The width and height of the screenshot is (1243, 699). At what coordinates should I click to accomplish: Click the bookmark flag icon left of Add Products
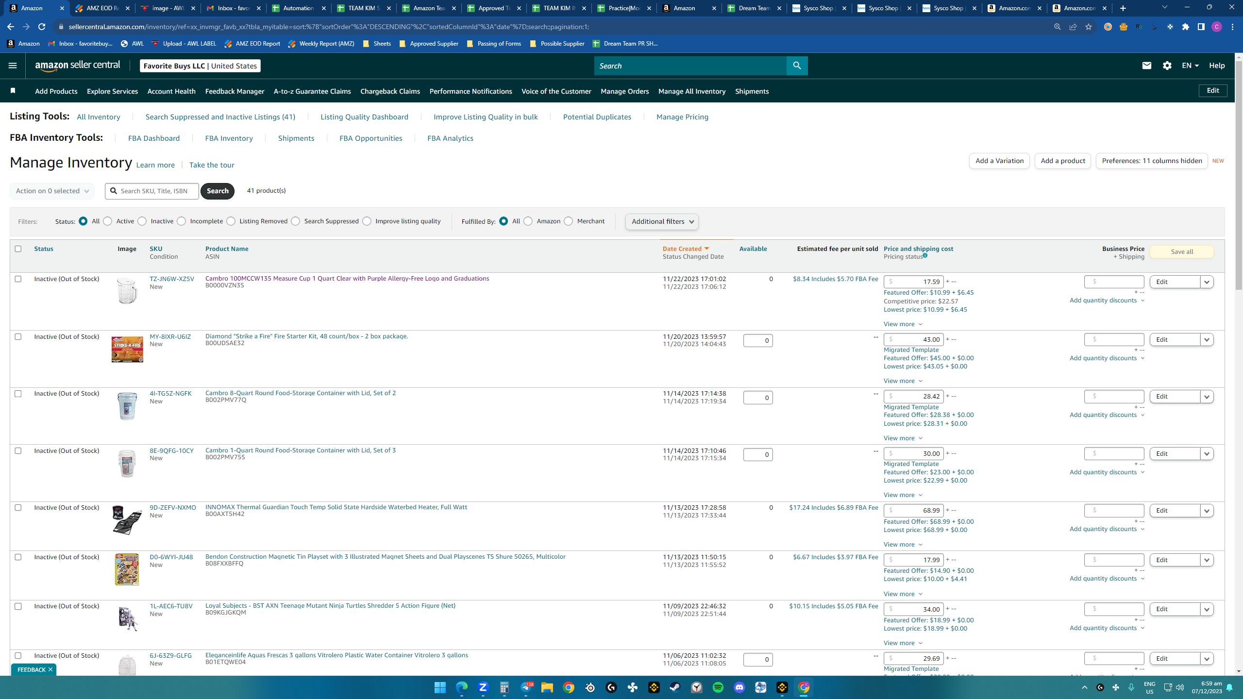point(13,91)
